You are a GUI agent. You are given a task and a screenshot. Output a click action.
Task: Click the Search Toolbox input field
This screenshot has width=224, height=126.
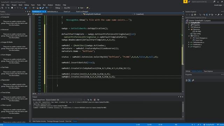pos(14,14)
